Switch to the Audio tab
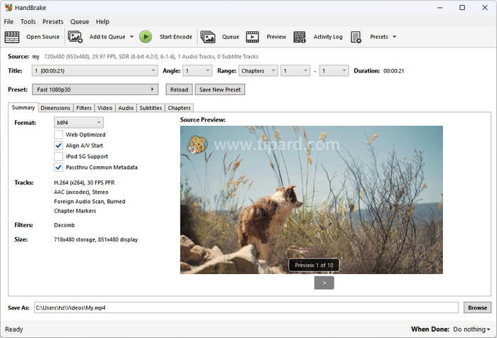 click(126, 108)
